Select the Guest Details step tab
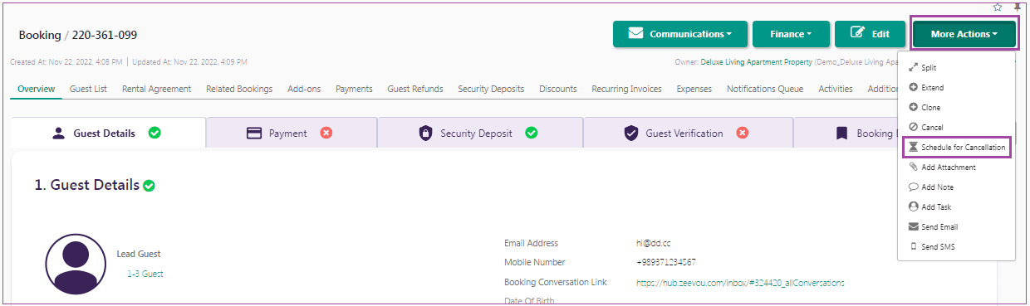Screen dimensions: 1030x306 pos(109,133)
